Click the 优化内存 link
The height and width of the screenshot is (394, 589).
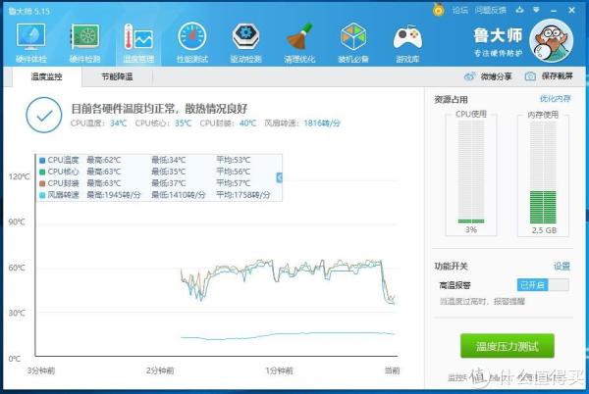pos(556,99)
